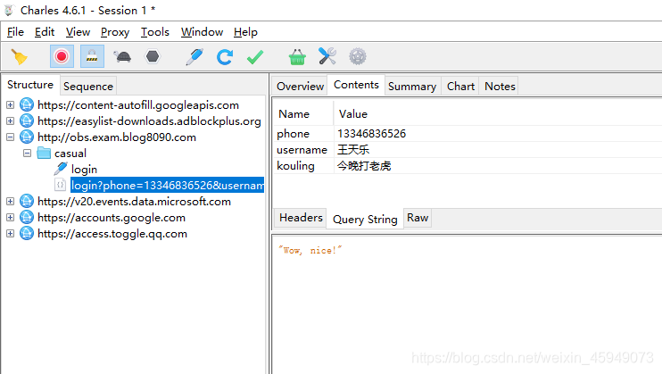
Task: Click document icon of login?phone request
Action: (61, 185)
